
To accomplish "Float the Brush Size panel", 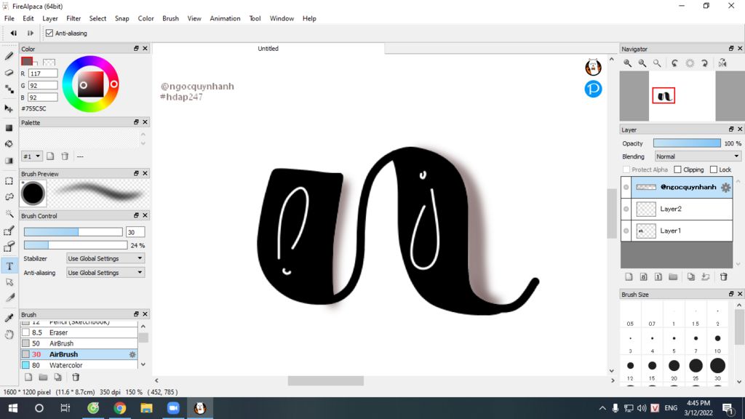I will pos(731,294).
